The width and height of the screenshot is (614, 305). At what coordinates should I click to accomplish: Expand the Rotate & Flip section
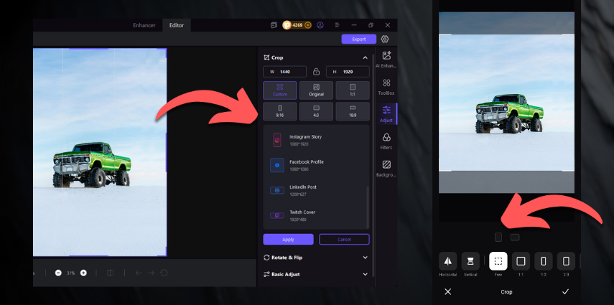(365, 257)
